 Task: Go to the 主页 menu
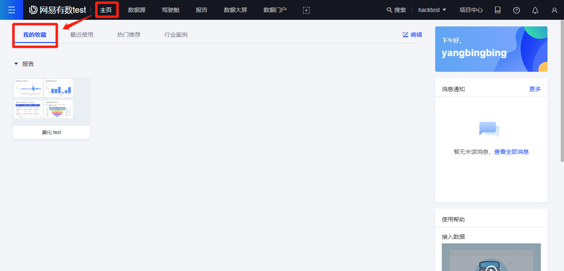(106, 10)
